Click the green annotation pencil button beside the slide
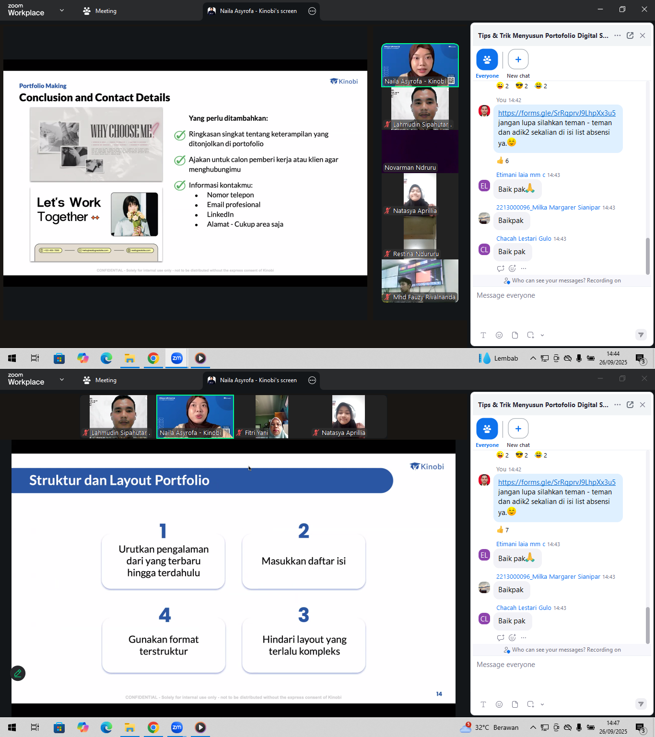This screenshot has height=737, width=655. (x=18, y=673)
